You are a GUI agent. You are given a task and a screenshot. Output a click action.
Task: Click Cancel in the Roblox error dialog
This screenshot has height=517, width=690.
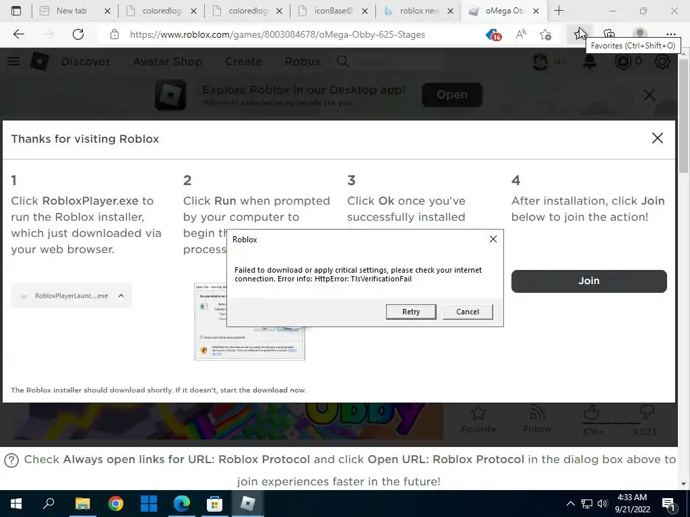pyautogui.click(x=468, y=312)
